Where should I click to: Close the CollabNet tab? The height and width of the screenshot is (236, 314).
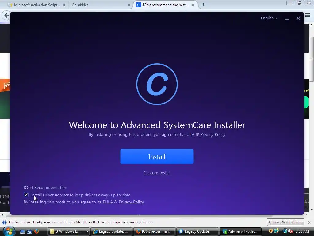point(129,5)
